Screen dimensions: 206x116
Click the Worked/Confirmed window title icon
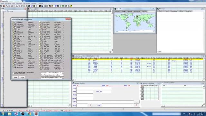tap(142, 83)
